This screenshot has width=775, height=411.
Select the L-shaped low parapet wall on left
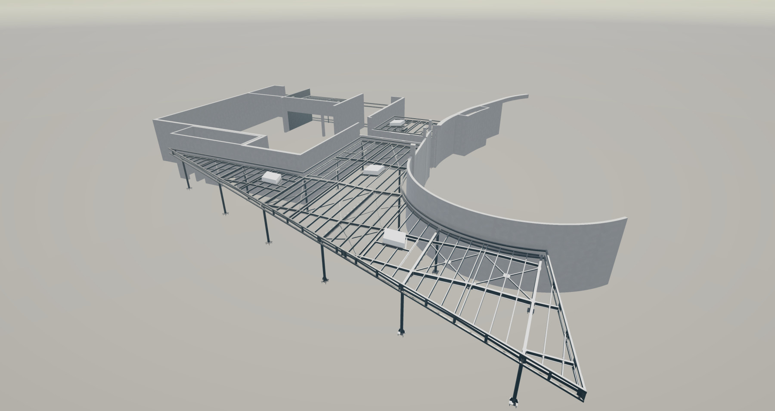(215, 135)
